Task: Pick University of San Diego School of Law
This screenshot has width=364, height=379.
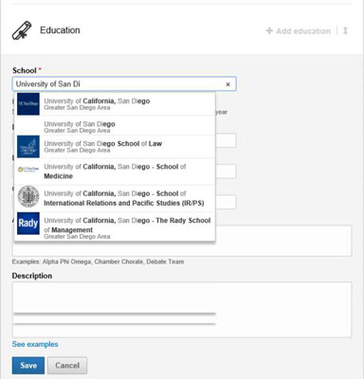Action: (x=115, y=147)
